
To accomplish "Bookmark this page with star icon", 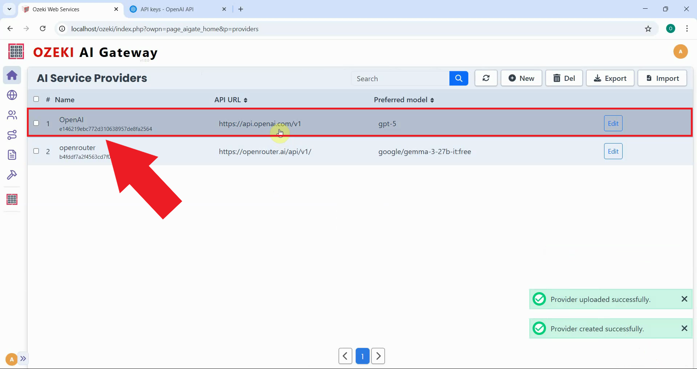I will tap(648, 29).
